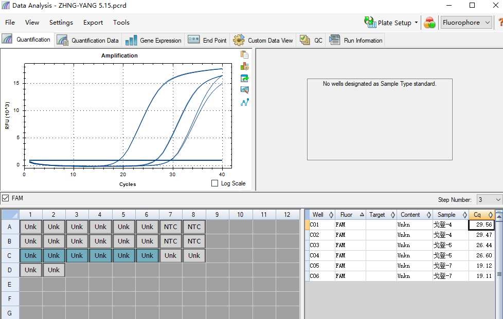This screenshot has height=319, width=503.
Task: Switch to the End Point tab
Action: coord(207,41)
